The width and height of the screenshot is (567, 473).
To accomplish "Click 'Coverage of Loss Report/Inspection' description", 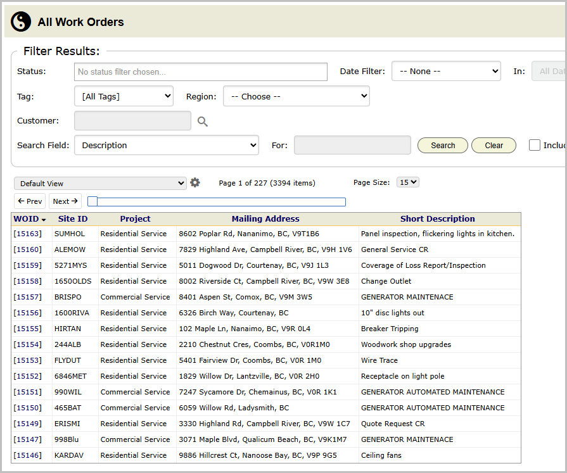I will [423, 265].
